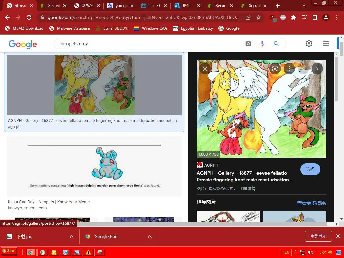View site info via the padlock icon
The image size is (344, 258).
42,17
